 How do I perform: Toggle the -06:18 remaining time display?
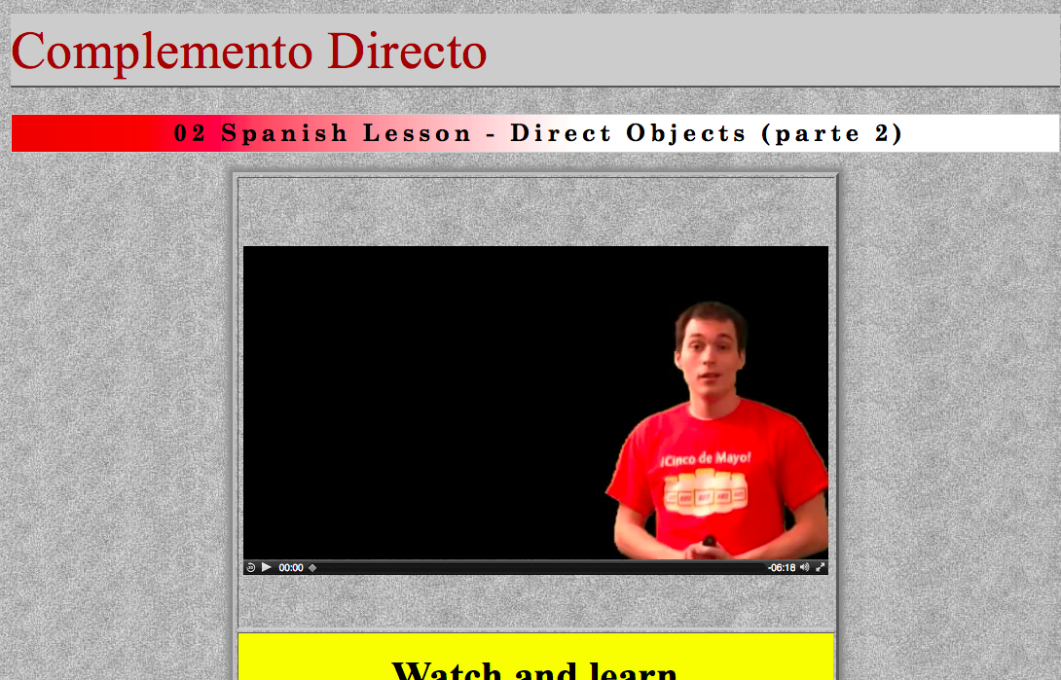pyautogui.click(x=782, y=568)
